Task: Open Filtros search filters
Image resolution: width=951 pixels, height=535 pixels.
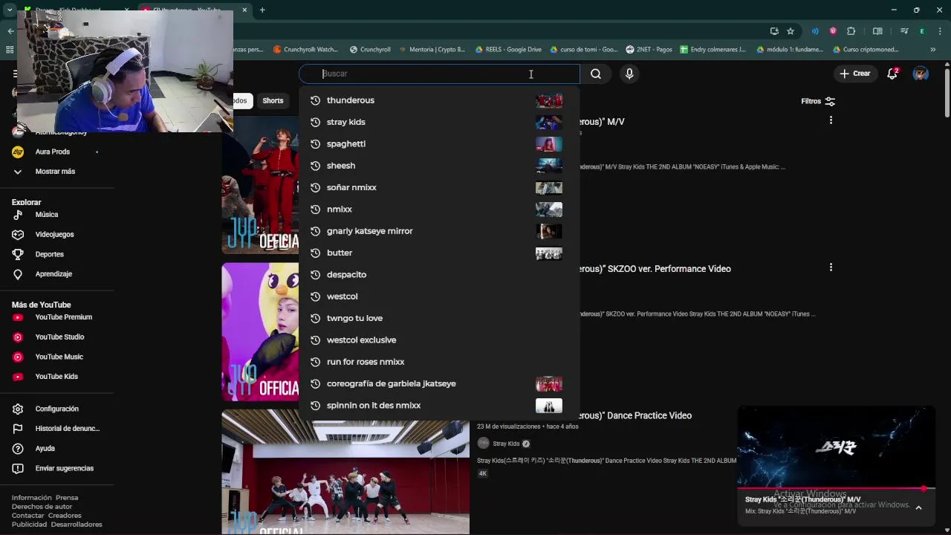Action: pos(818,101)
